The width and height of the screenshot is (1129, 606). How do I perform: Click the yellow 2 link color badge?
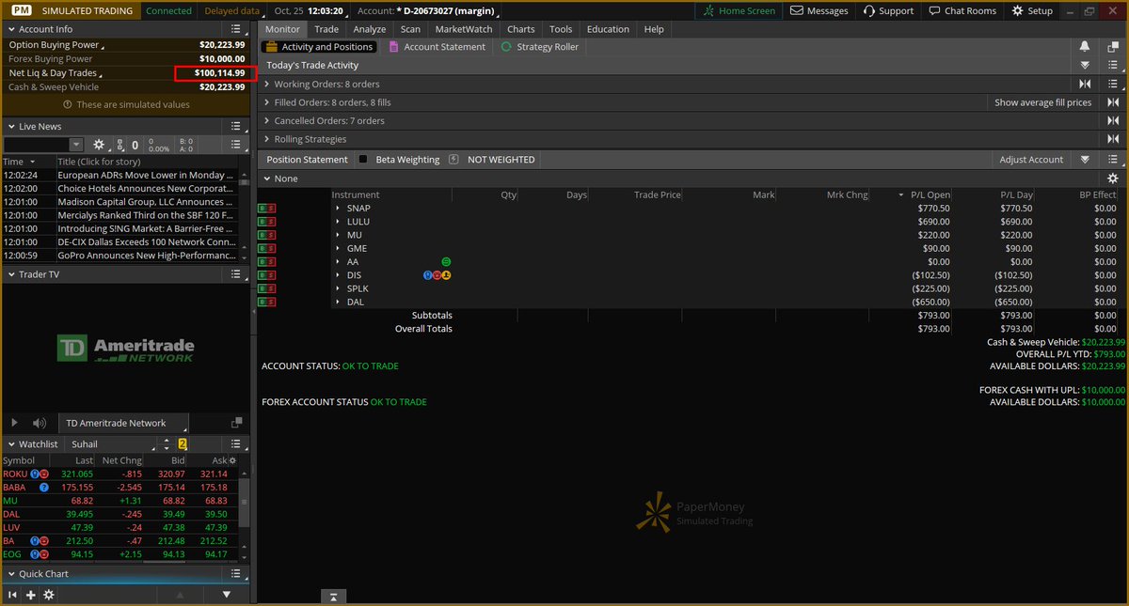(x=183, y=443)
